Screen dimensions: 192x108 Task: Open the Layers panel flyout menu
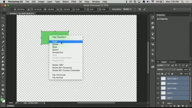pos(190,62)
